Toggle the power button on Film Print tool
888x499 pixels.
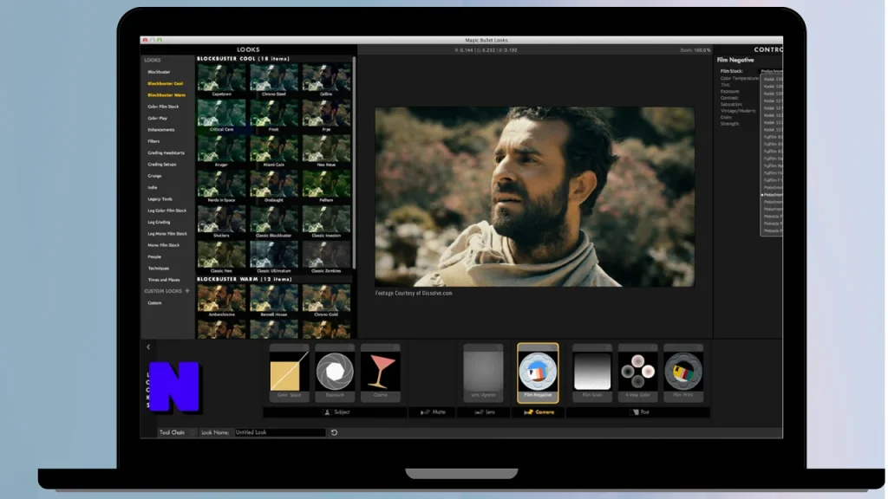(x=699, y=347)
